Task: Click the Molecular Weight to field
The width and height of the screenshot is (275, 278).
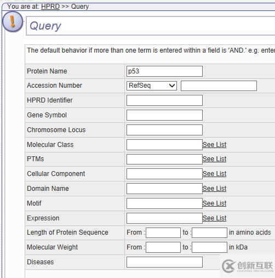Action: [x=209, y=247]
